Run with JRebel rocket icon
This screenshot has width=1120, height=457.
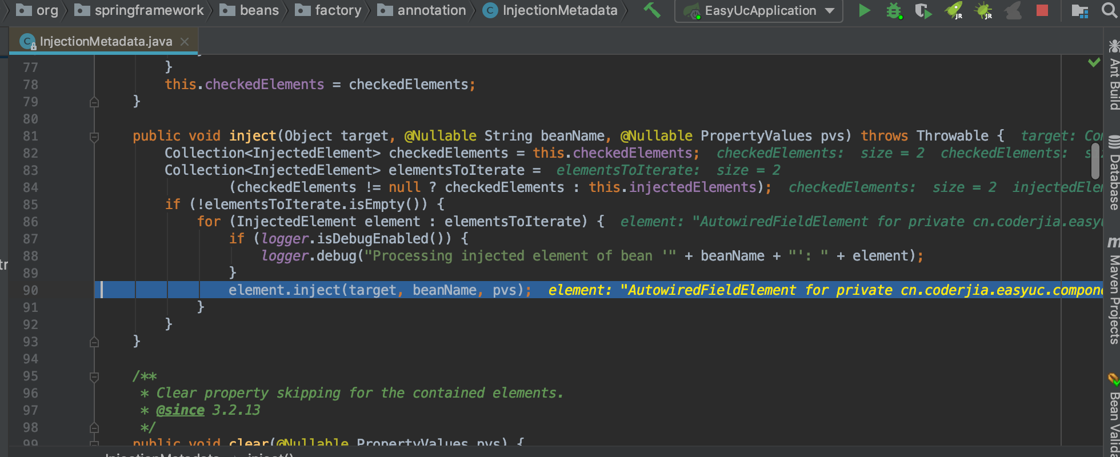(954, 10)
